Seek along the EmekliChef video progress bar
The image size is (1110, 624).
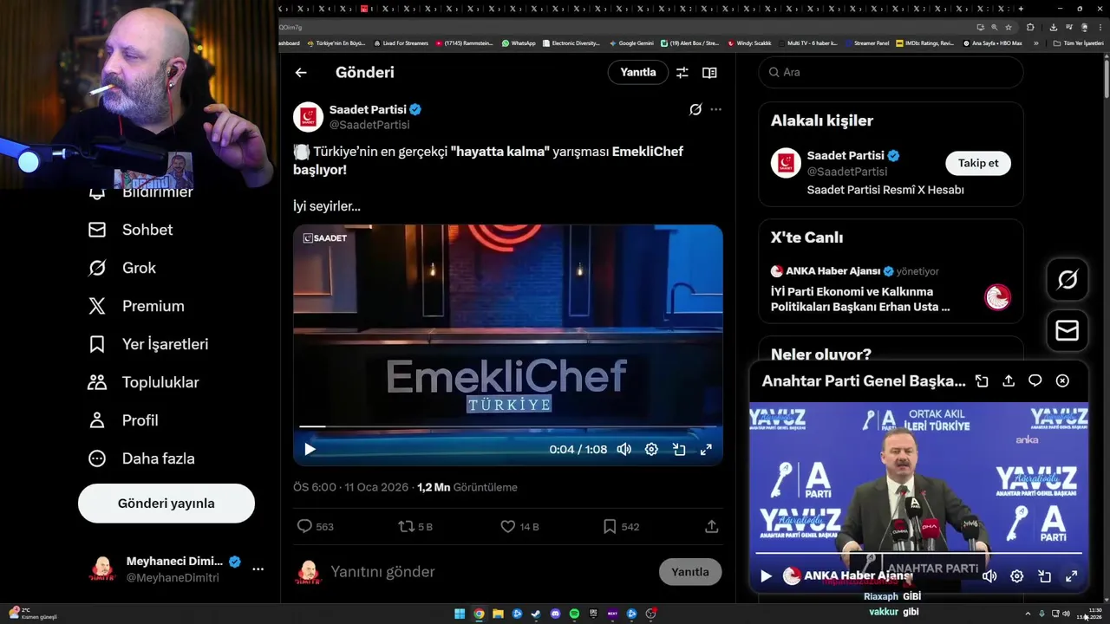tap(507, 426)
